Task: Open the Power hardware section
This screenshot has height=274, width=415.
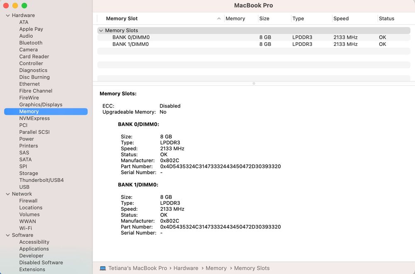Action: coord(27,139)
